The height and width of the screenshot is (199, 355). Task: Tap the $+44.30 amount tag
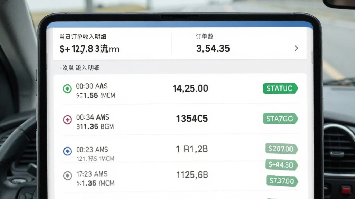click(282, 165)
